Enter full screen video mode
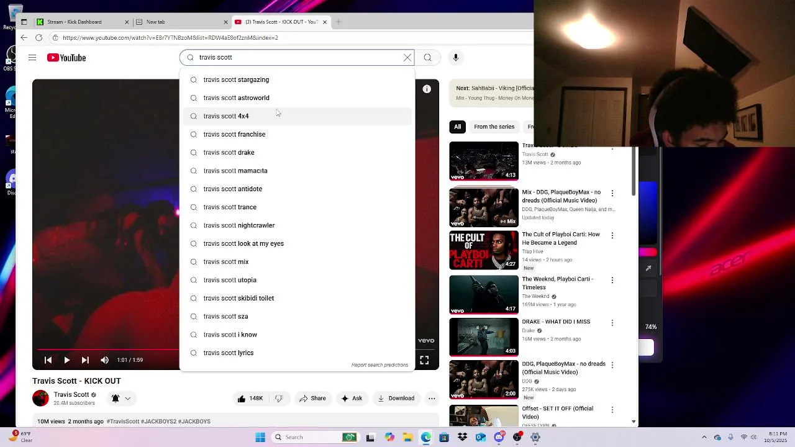Image resolution: width=795 pixels, height=447 pixels. tap(424, 360)
